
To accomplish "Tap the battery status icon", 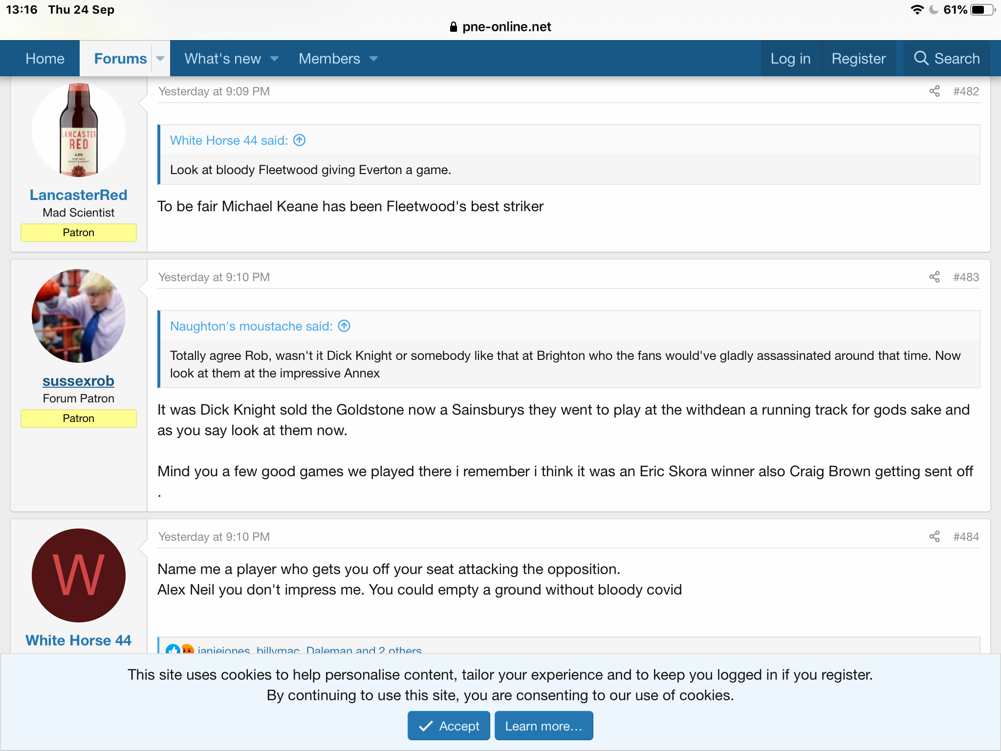I will tap(983, 10).
